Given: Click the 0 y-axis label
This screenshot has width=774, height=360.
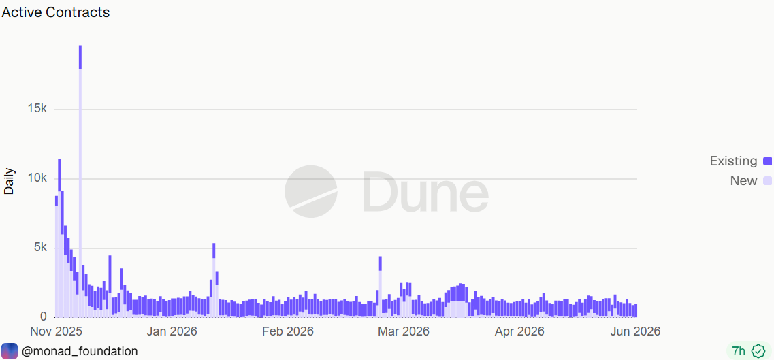Looking at the screenshot, I should pos(44,317).
